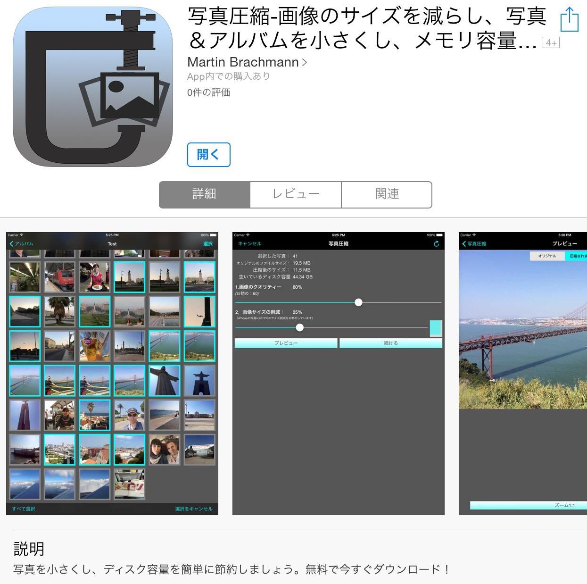587x584 pixels.
Task: Click the 説明 description heading
Action: [x=29, y=549]
